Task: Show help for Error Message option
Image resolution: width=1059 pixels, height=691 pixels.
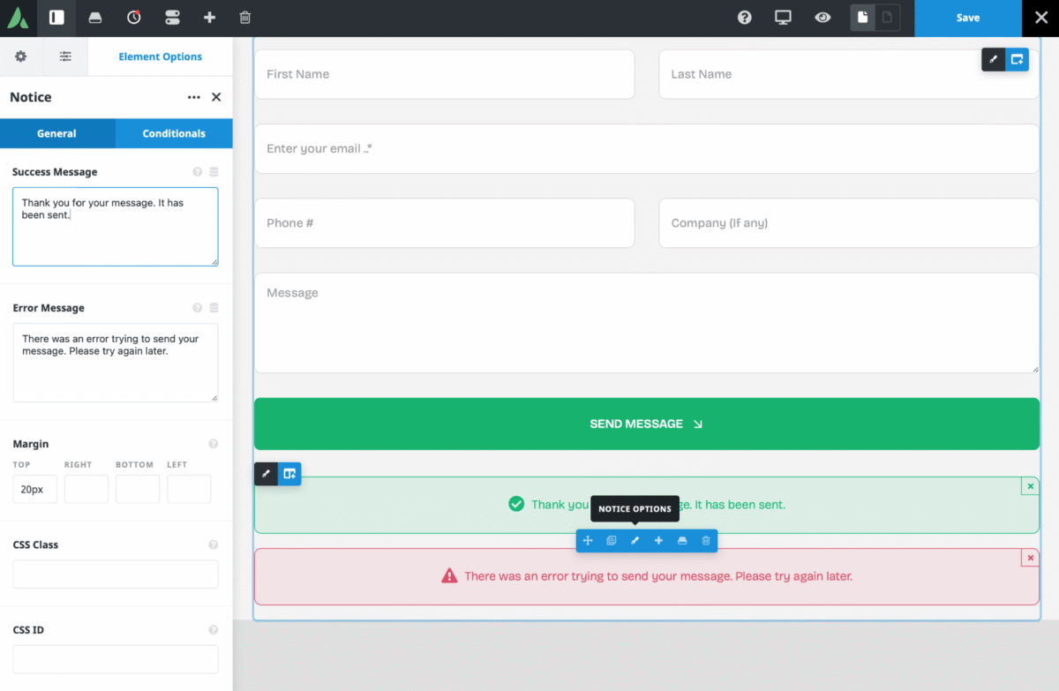Action: click(x=197, y=308)
